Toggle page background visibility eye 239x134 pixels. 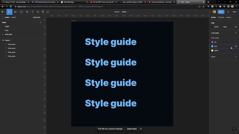(236, 27)
